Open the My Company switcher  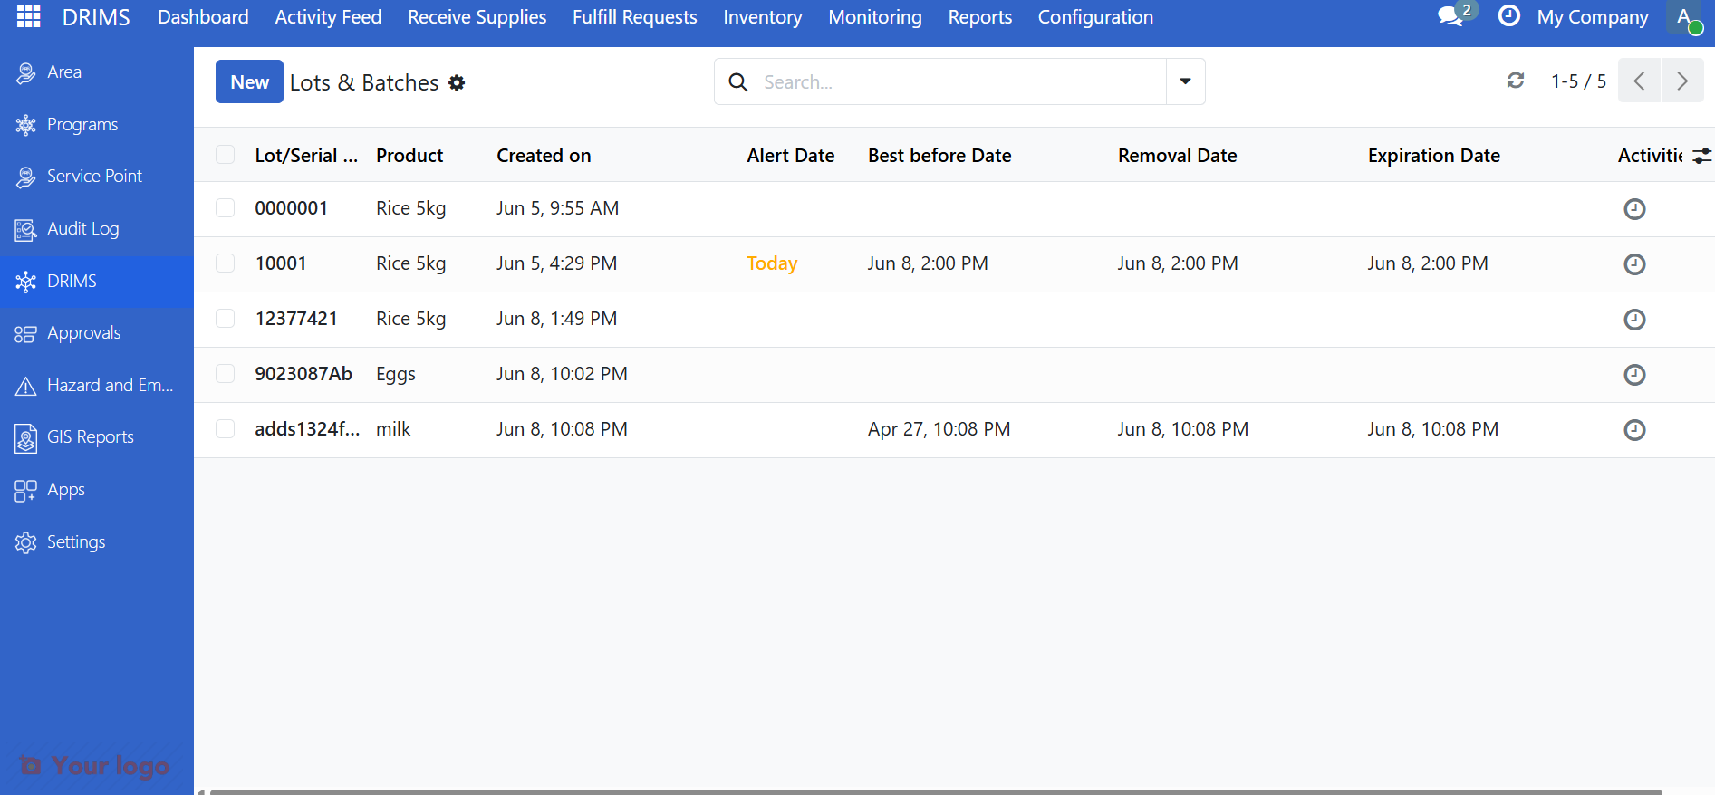(x=1593, y=17)
